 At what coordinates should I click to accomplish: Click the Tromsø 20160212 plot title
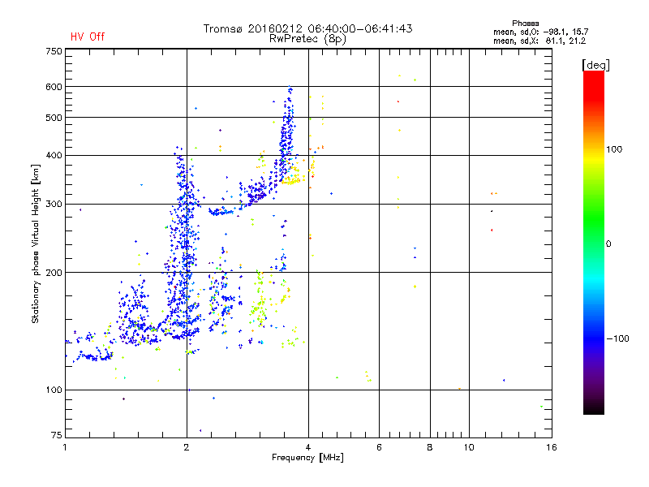(307, 28)
